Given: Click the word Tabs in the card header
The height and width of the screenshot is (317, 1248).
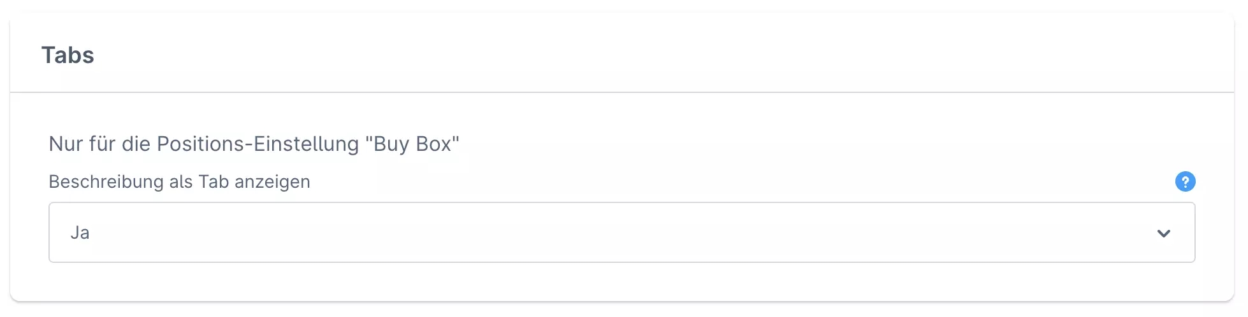Looking at the screenshot, I should [68, 55].
